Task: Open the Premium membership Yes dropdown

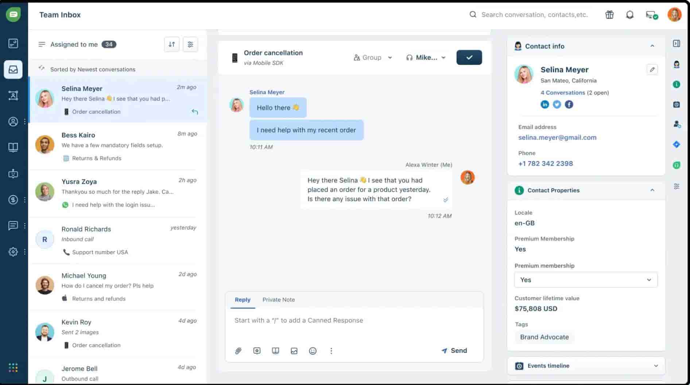Action: pyautogui.click(x=586, y=280)
